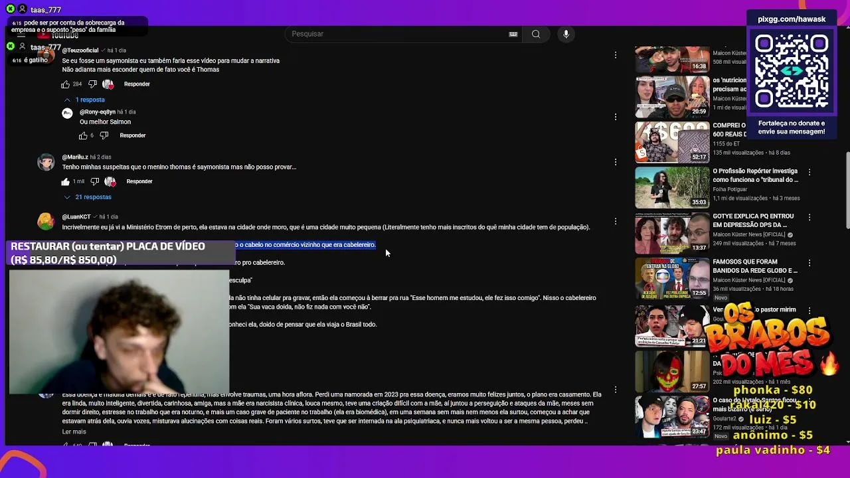Open @Rony-eq8yn profile avatar
The image size is (850, 478).
[67, 114]
